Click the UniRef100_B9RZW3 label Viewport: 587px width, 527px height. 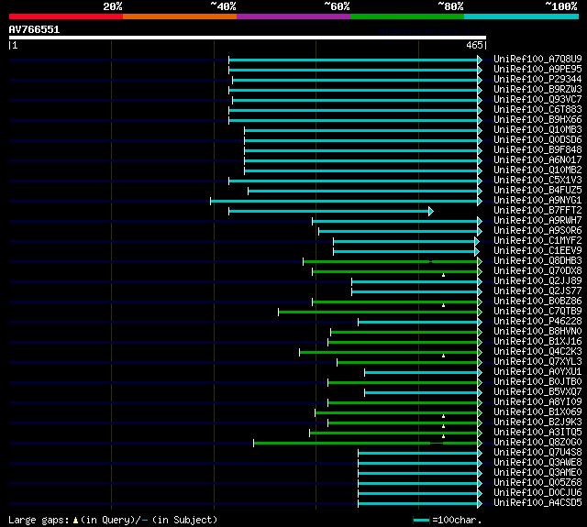pos(537,90)
